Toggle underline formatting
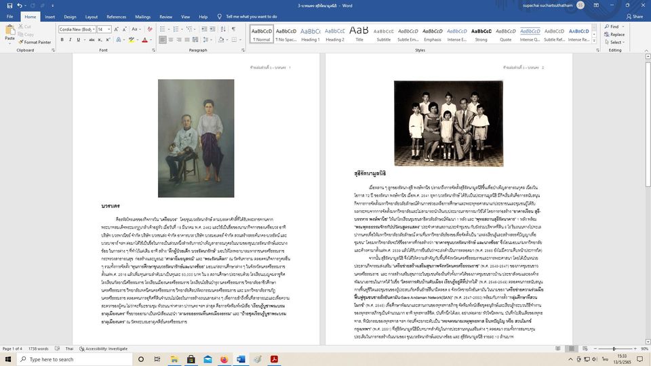The width and height of the screenshot is (651, 366). pyautogui.click(x=78, y=40)
